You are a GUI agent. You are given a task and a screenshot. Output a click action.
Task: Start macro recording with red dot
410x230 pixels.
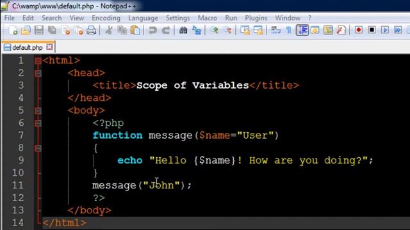pyautogui.click(x=359, y=30)
